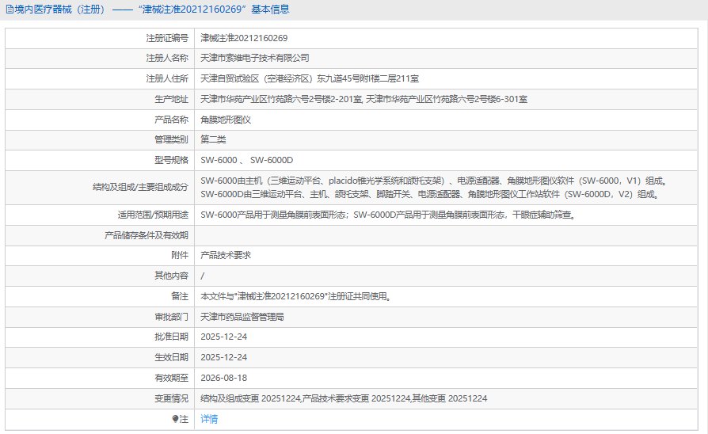Click the 有效期至 label
The height and width of the screenshot is (434, 708).
(171, 378)
